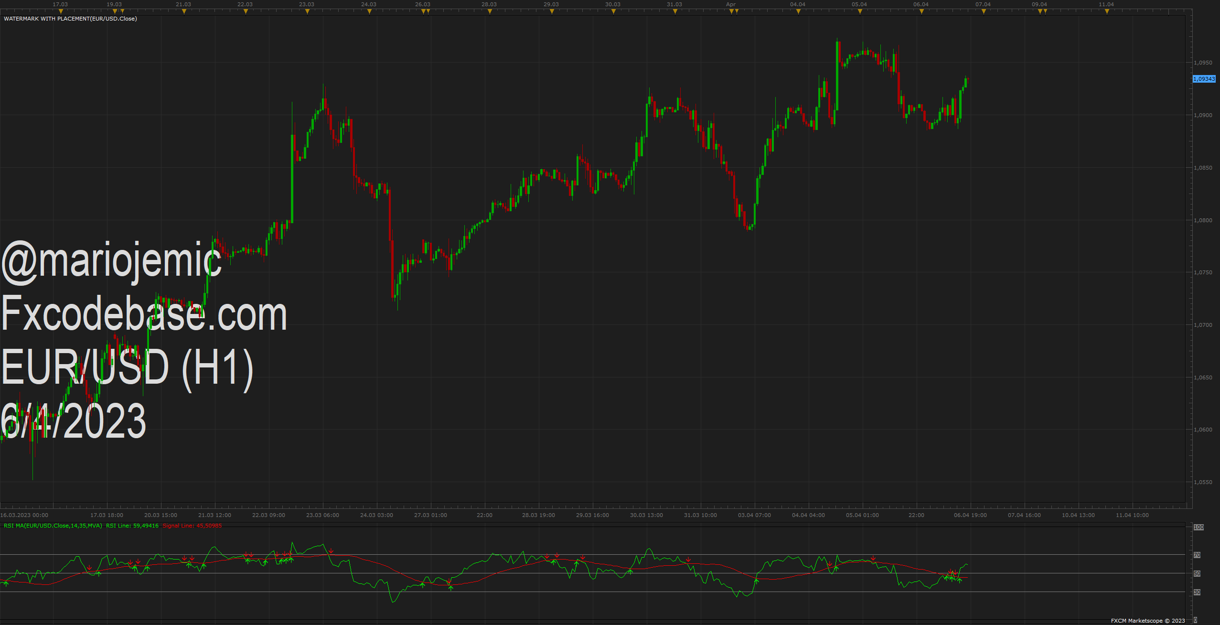Screen dimensions: 1220x625
Task: Click the '20.03 15:00' time axis label
Action: click(161, 515)
